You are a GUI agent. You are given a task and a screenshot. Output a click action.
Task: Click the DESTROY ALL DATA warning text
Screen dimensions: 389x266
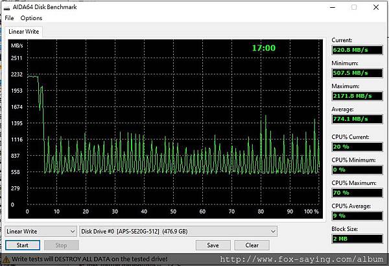tap(82, 259)
